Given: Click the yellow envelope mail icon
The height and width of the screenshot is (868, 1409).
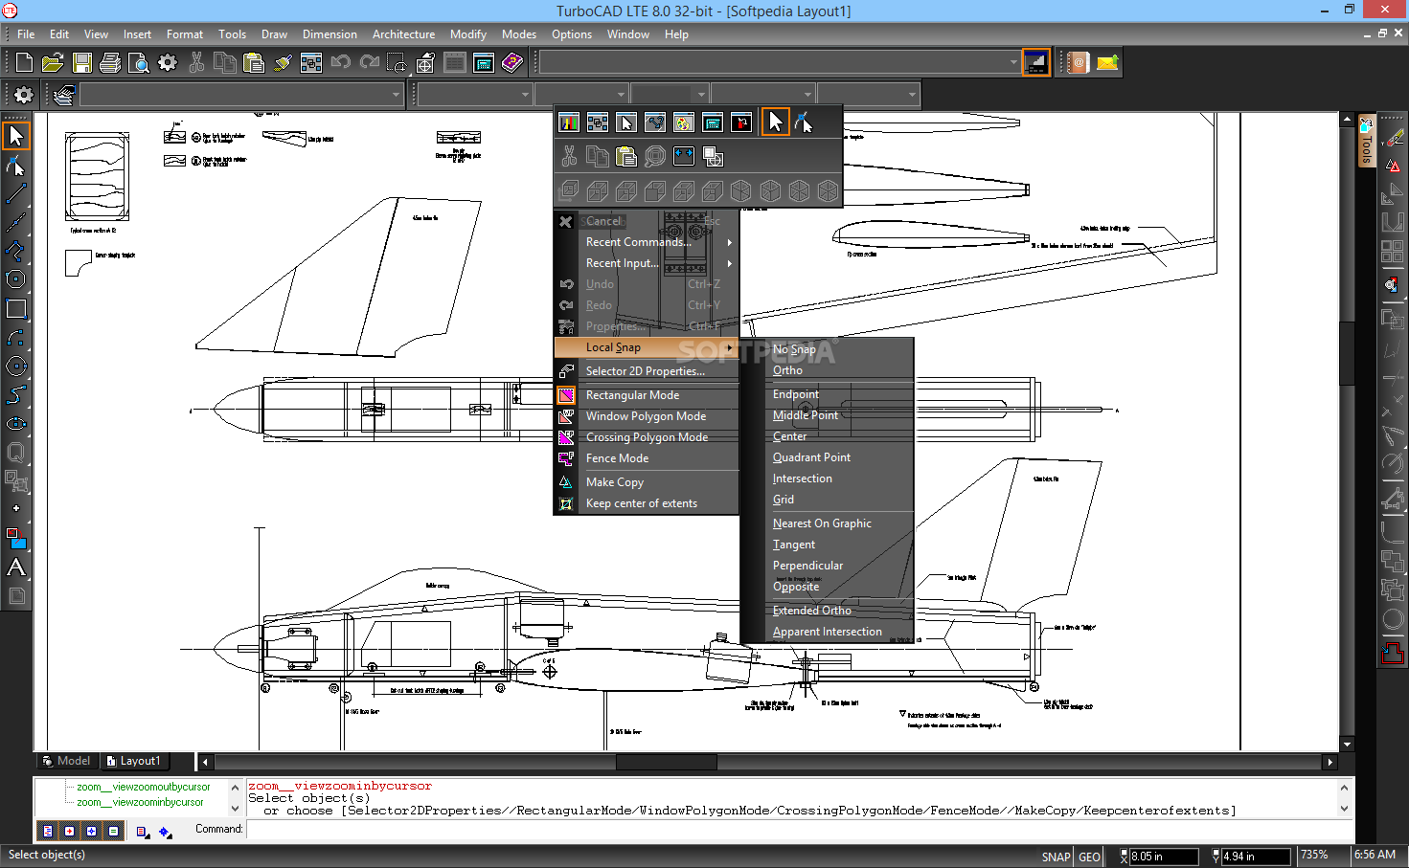Looking at the screenshot, I should 1107,63.
